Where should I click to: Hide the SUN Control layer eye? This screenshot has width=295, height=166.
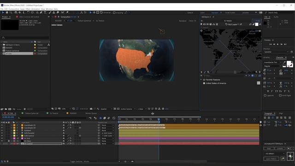[2, 136]
